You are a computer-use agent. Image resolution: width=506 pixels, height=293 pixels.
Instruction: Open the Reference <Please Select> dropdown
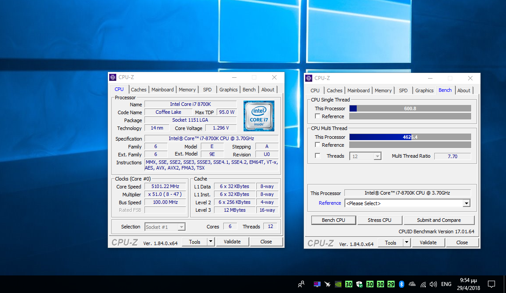[407, 203]
